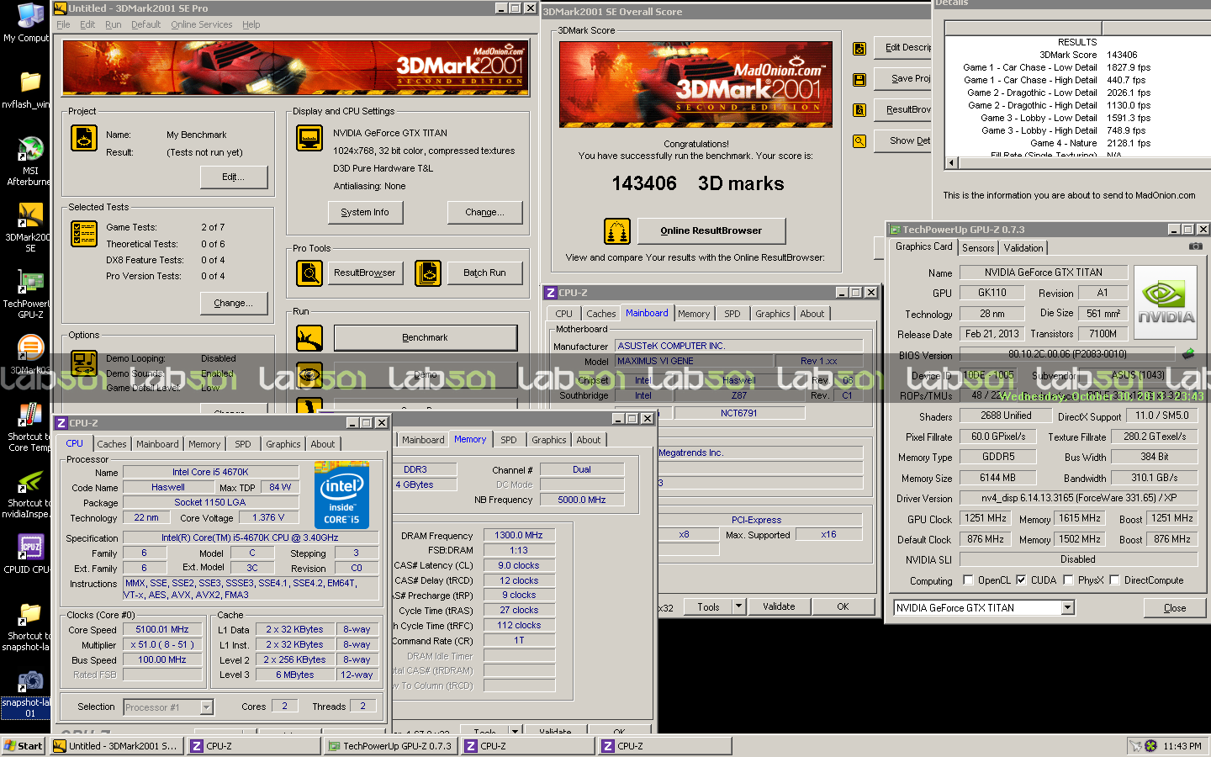Screen dimensions: 1211x757
Task: Enable the OpenCL checkbox in GPU-Z
Action: [x=968, y=580]
